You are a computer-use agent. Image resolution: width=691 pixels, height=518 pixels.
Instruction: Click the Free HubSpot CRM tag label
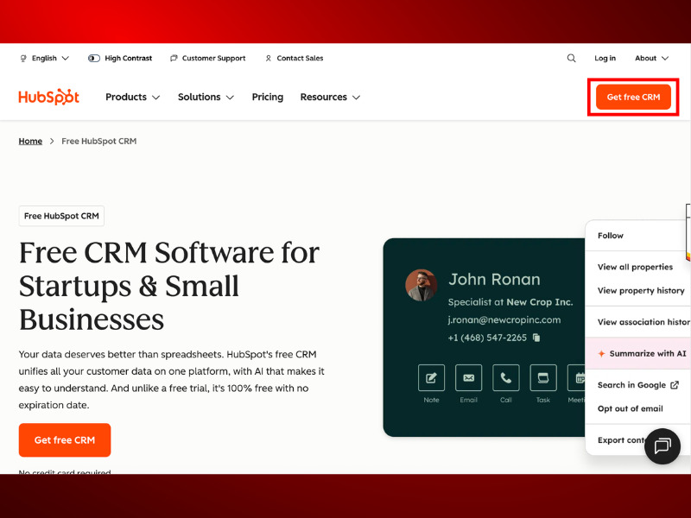pyautogui.click(x=61, y=216)
